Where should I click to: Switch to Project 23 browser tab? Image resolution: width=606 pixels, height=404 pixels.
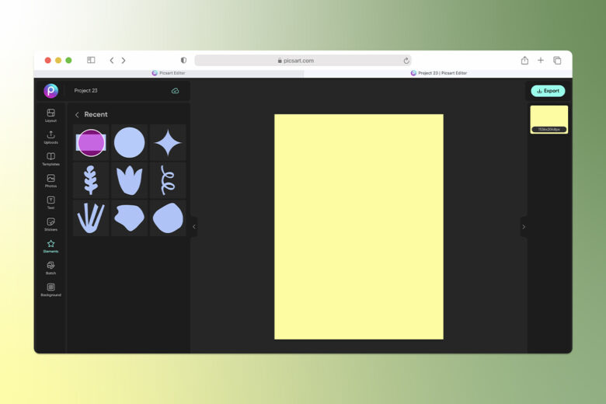[x=438, y=73]
